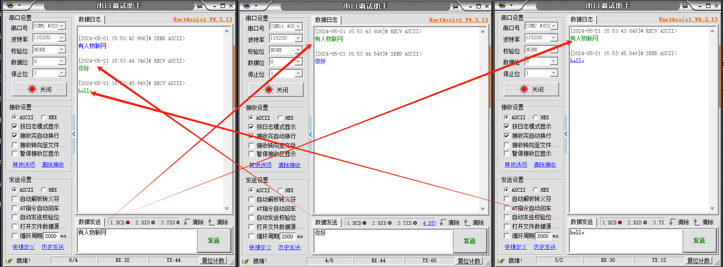Click the right 清除 up-arrow icon in COM5 window
Viewport: 724px width, 267px height.
coord(211,222)
